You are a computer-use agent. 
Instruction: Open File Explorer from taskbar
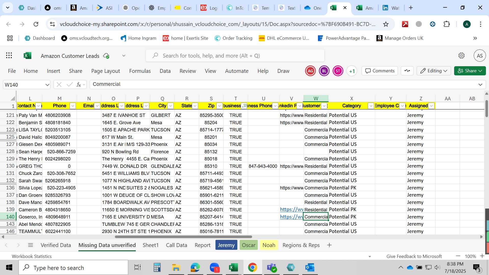coord(176,268)
